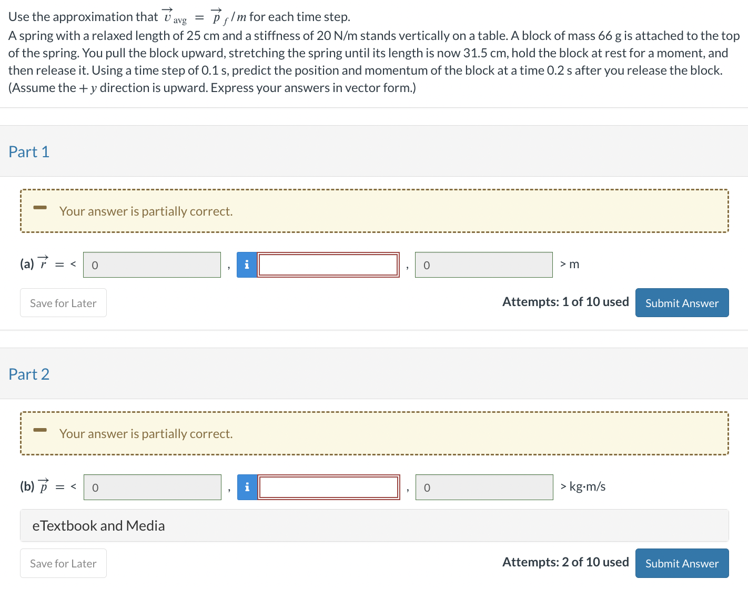Click the vector arrow symbol above r in part (a)

click(43, 257)
